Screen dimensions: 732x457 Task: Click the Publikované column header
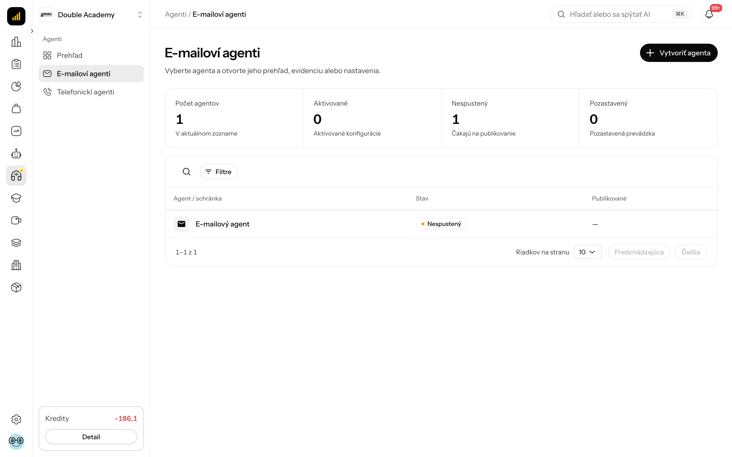[609, 198]
